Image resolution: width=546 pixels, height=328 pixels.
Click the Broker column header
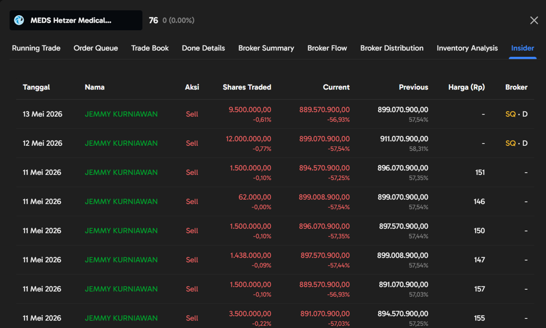pyautogui.click(x=516, y=87)
